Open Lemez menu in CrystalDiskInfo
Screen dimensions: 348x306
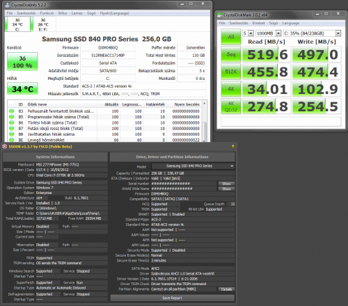click(77, 13)
